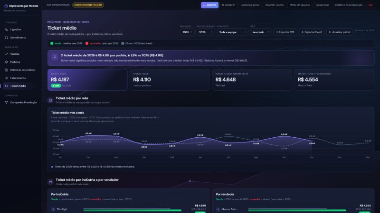Click the 'Ticket médio mês a mês' chart title

tap(67, 113)
